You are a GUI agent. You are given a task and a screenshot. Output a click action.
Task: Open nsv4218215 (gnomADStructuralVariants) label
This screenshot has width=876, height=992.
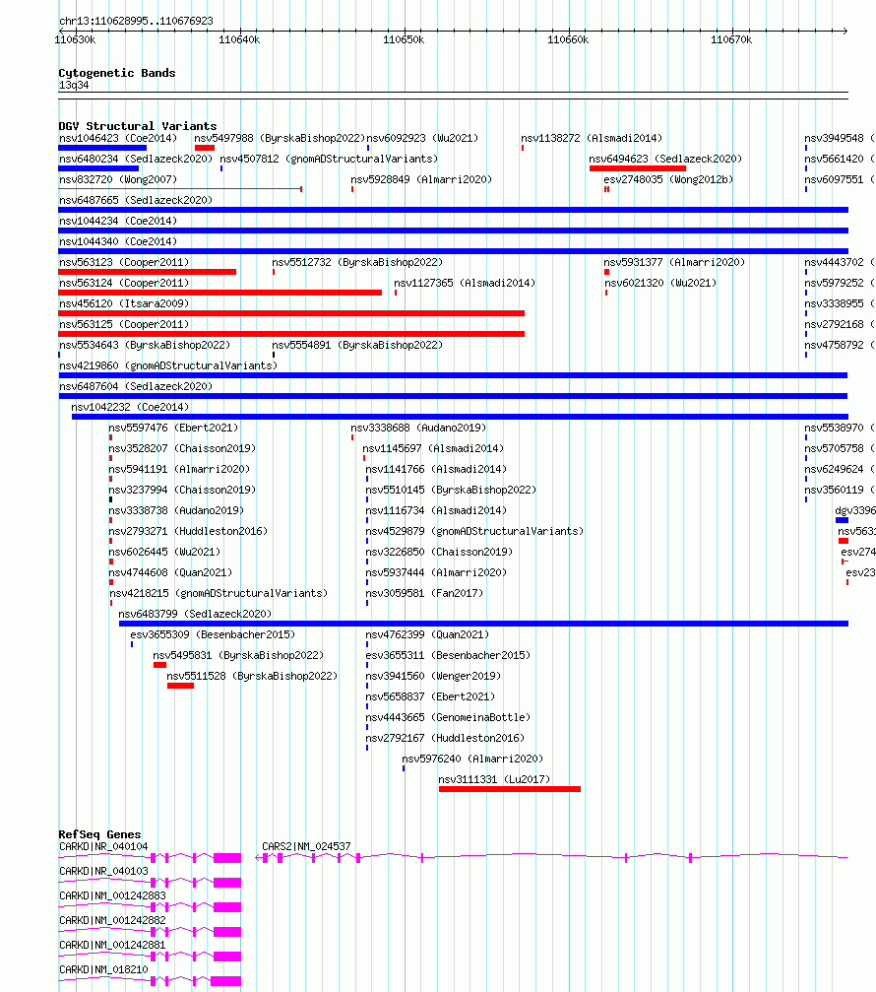point(219,593)
